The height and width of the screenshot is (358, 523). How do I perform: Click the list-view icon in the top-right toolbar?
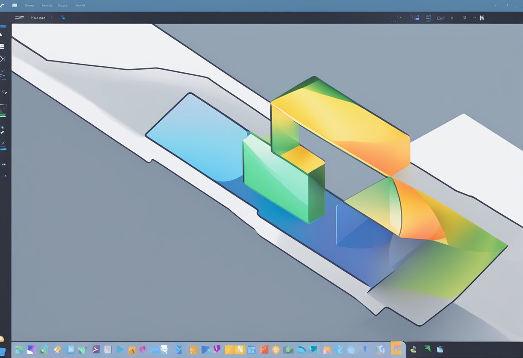point(428,18)
